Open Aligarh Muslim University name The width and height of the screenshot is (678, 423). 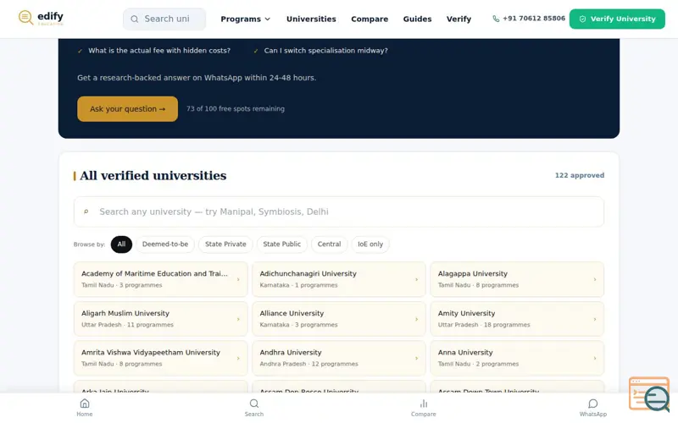click(x=125, y=313)
